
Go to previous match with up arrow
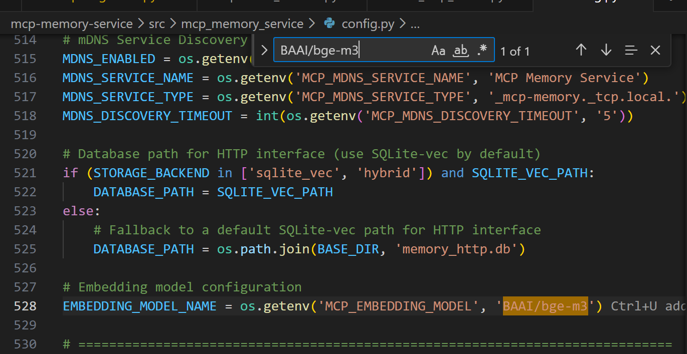pyautogui.click(x=581, y=50)
